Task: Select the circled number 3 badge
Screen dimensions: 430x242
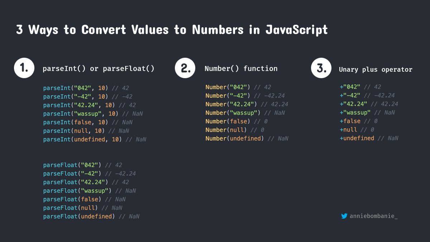Action: pos(321,68)
